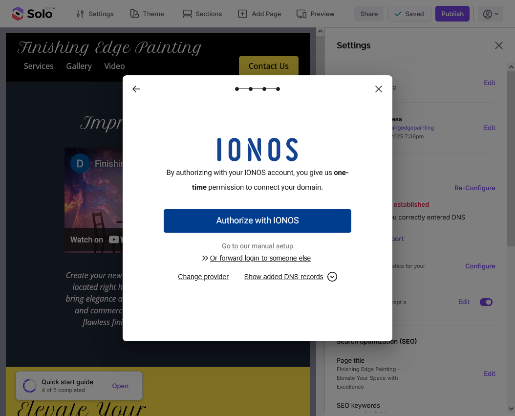
Task: Click Edit next to the site address
Action: 490,128
